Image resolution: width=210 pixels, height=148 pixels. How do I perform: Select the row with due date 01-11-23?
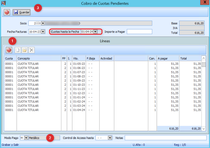[103, 89]
